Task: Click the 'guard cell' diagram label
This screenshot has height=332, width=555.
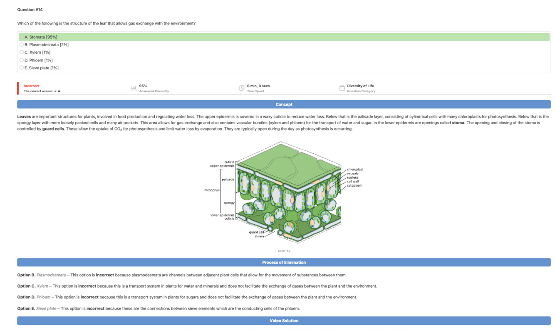Action: point(256,232)
